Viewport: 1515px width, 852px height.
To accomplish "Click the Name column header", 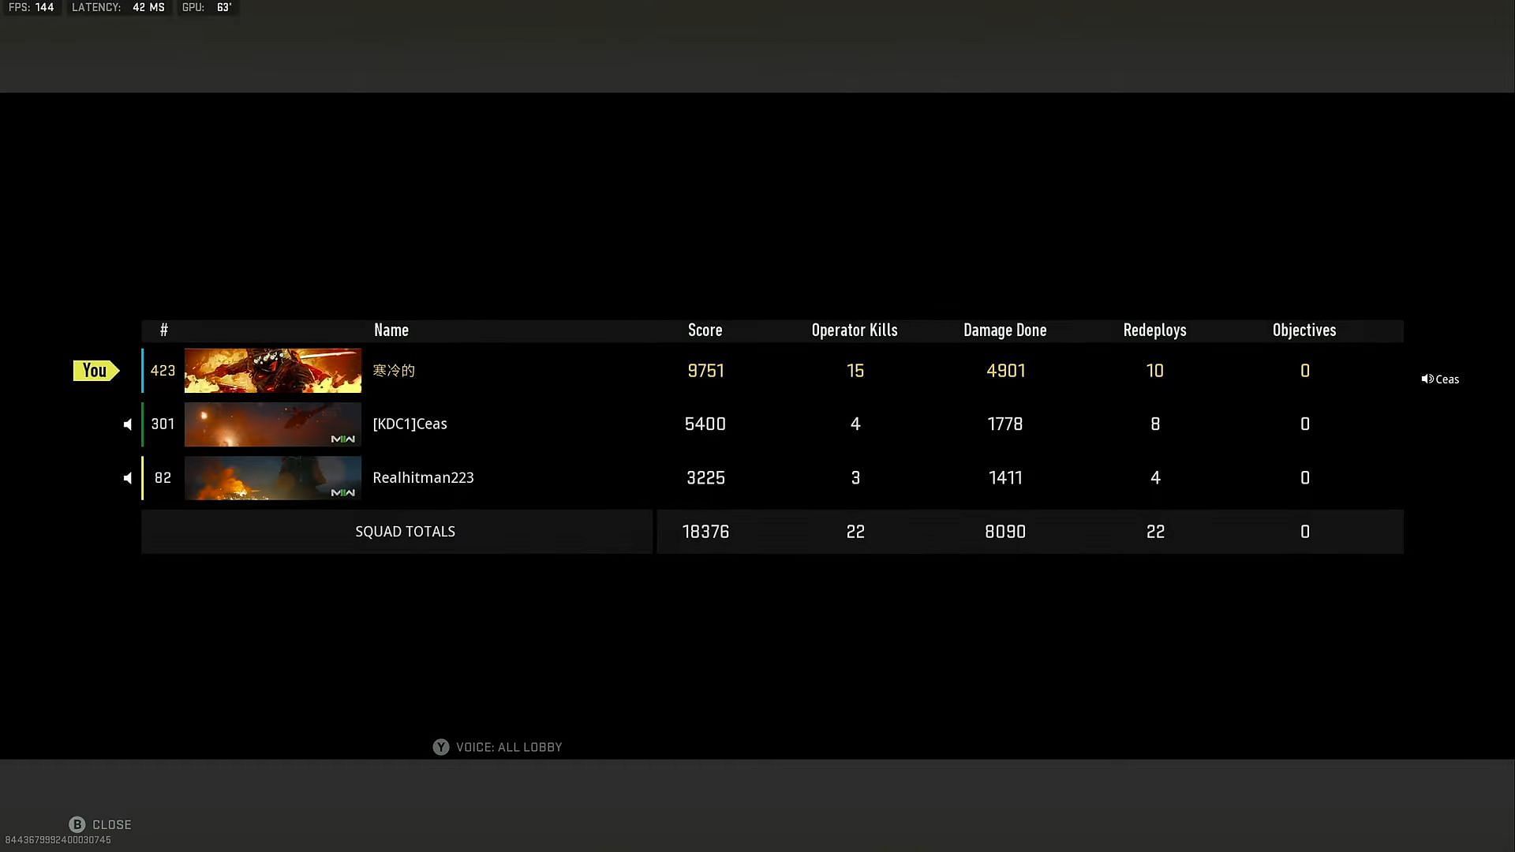I will pyautogui.click(x=391, y=330).
